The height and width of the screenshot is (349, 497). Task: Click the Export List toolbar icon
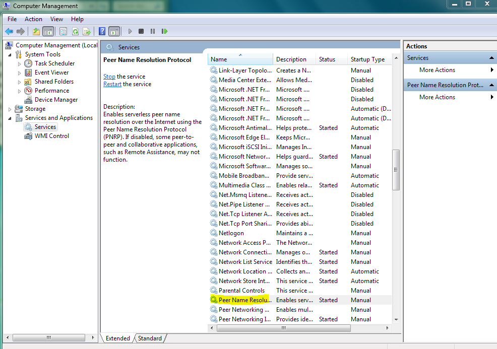87,31
